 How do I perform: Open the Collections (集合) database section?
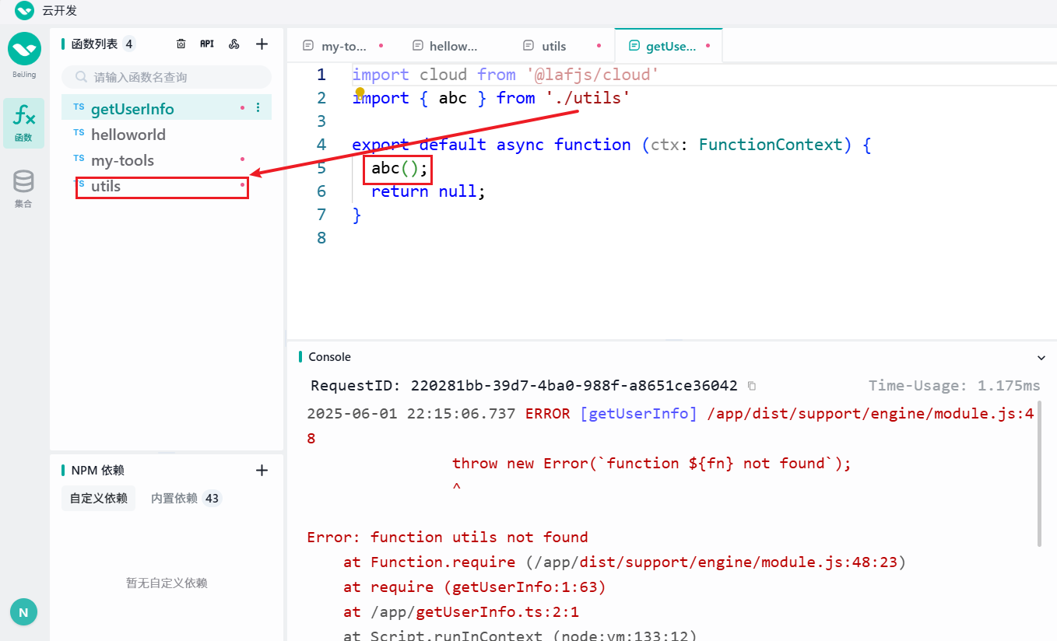click(23, 189)
